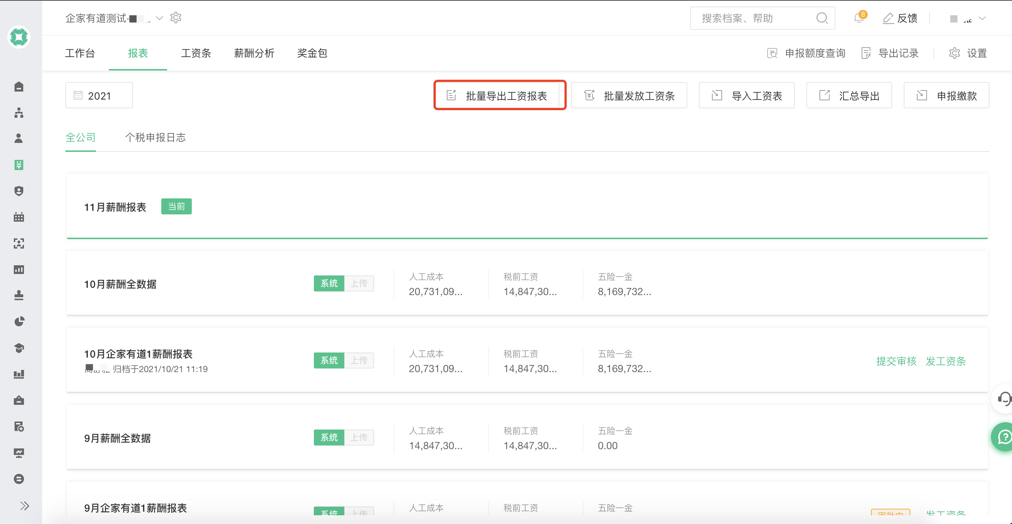The height and width of the screenshot is (524, 1012).
Task: Open the calendar attendance sidebar icon
Action: [19, 217]
